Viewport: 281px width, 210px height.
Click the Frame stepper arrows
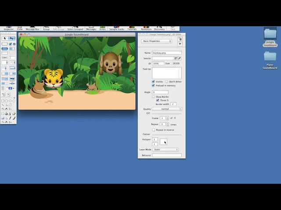tap(168, 118)
